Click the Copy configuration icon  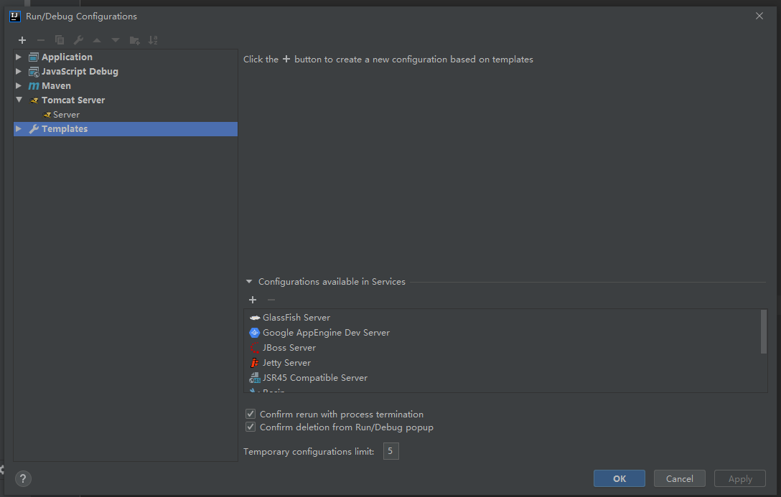coord(59,40)
